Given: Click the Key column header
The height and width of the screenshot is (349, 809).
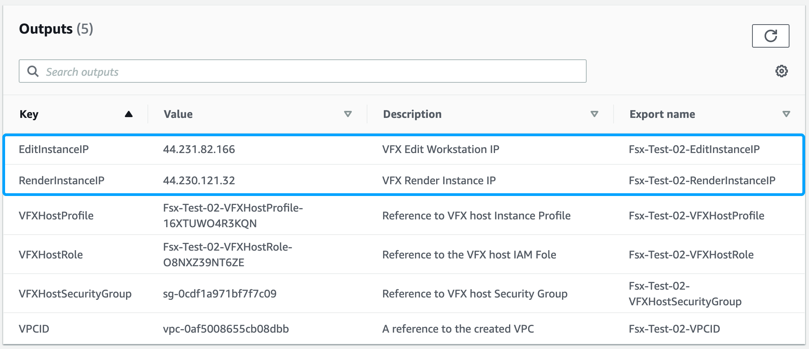Looking at the screenshot, I should [29, 114].
